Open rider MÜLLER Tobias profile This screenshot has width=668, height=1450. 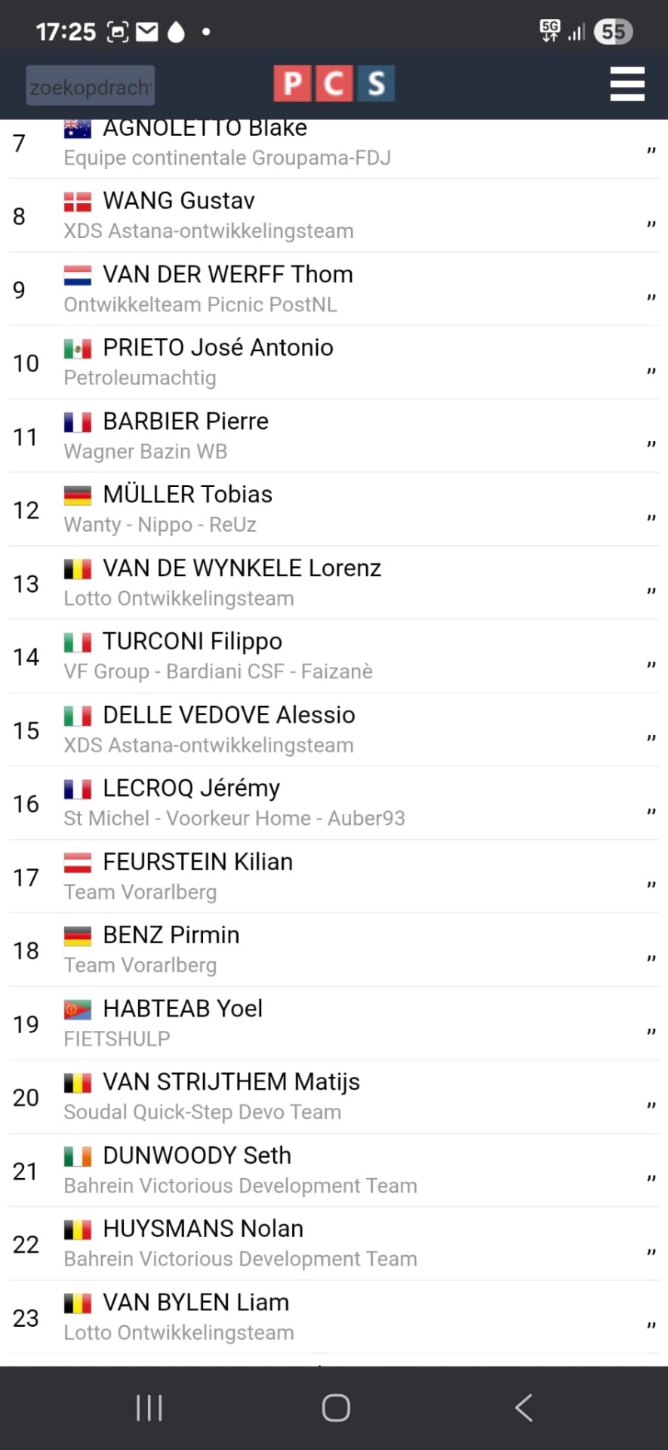(x=187, y=495)
